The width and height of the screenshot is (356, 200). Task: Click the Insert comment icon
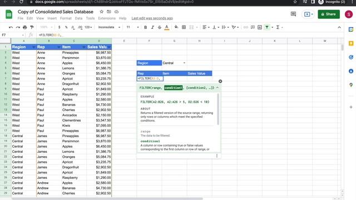(x=253, y=27)
